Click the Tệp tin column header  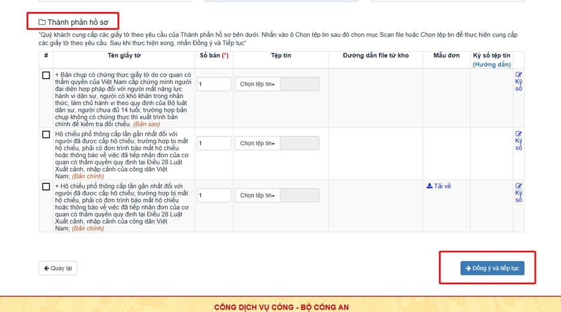[x=280, y=56]
